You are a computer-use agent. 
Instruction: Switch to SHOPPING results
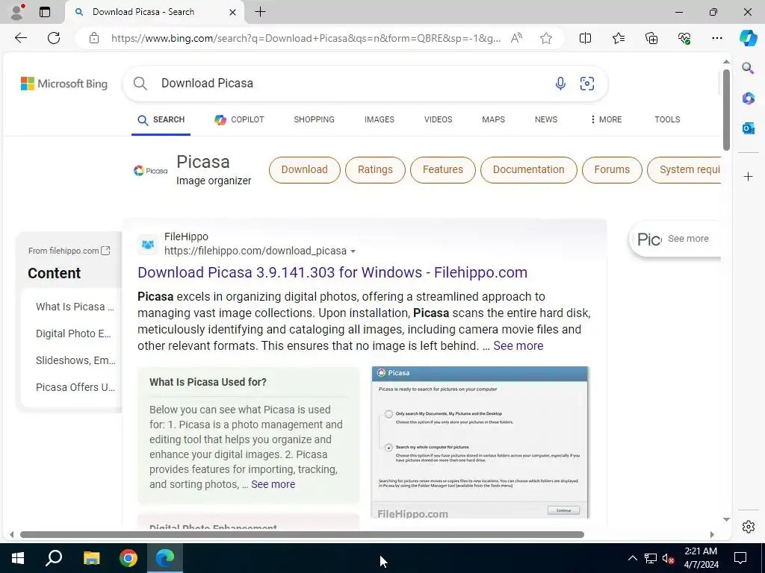pos(315,119)
